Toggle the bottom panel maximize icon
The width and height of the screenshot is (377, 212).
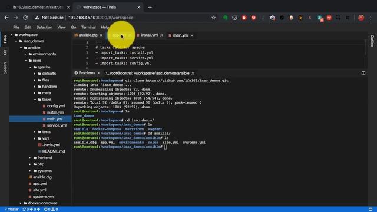point(363,73)
